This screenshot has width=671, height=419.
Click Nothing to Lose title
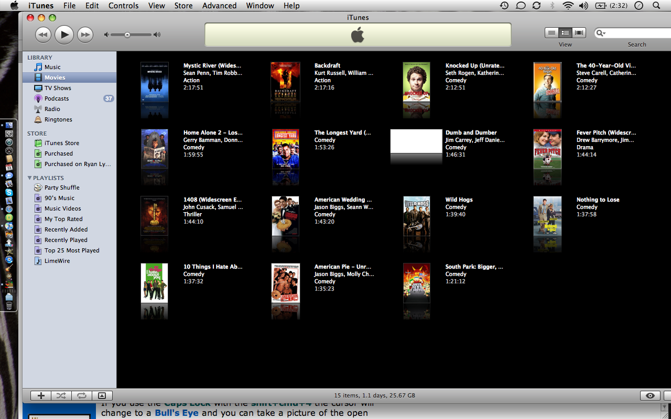coord(598,200)
